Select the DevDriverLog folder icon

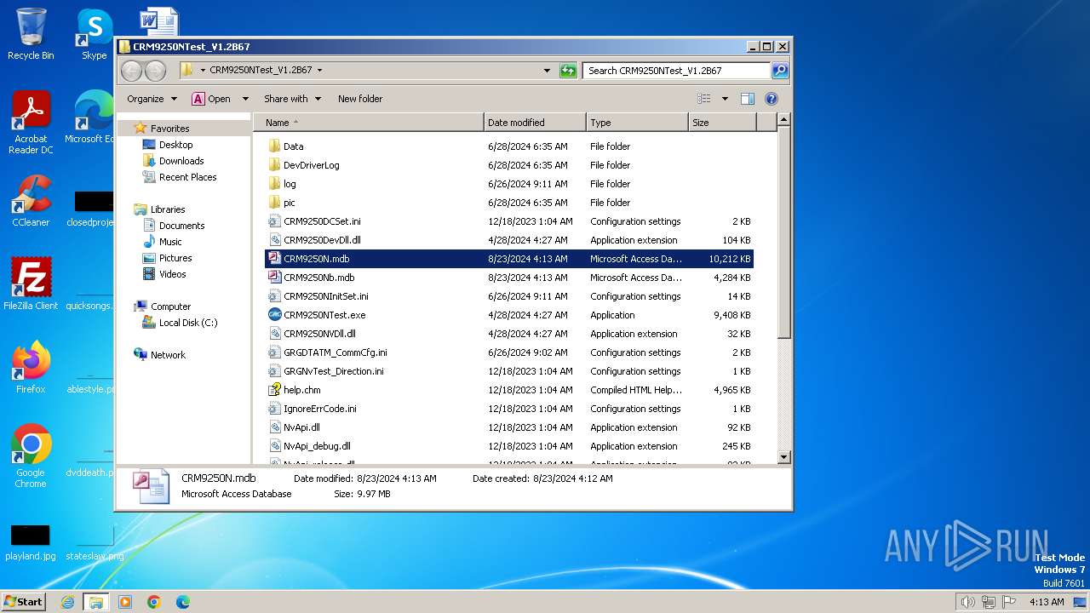274,165
